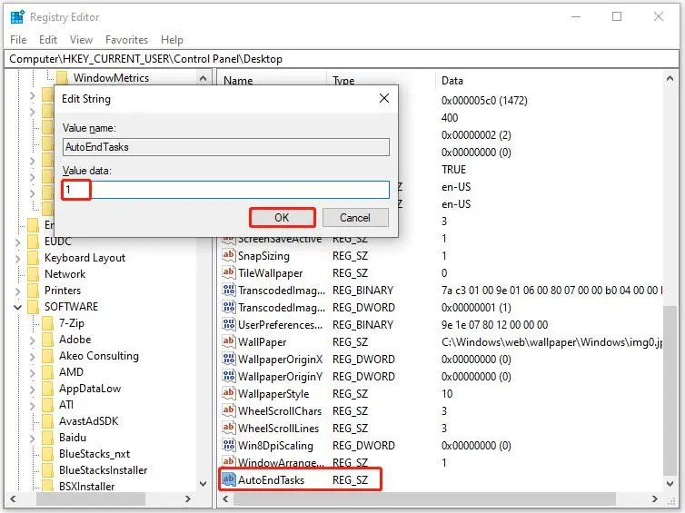685x513 pixels.
Task: Select the BSXInstaller tree item
Action: 87,487
